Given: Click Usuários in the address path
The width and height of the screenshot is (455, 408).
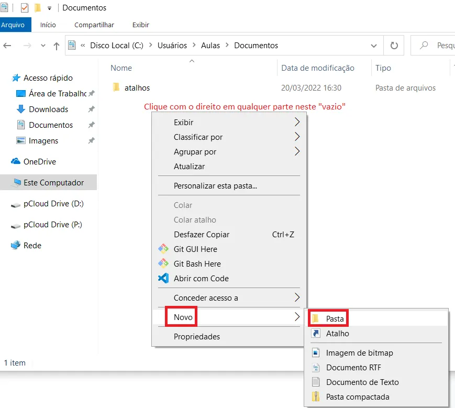Looking at the screenshot, I should click(x=172, y=46).
